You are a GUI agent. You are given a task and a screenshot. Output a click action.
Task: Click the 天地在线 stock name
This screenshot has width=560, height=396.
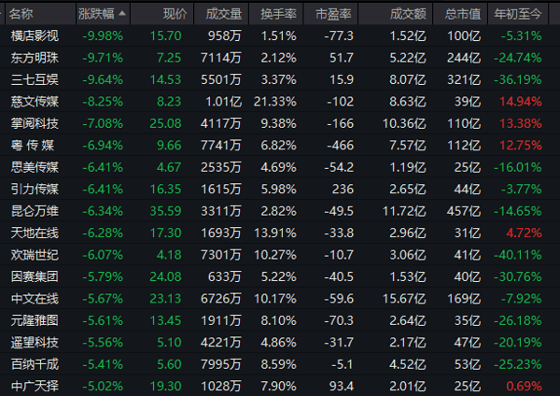(35, 233)
